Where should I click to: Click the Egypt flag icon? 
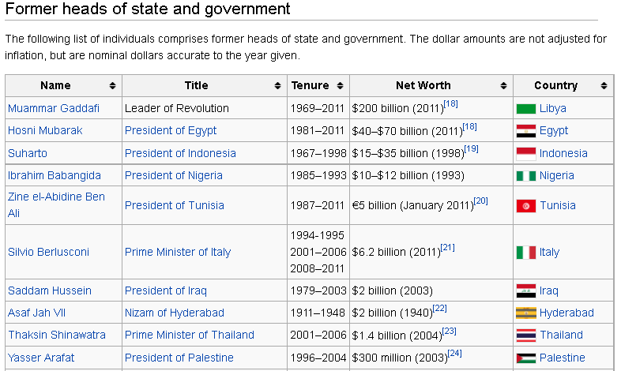click(525, 131)
